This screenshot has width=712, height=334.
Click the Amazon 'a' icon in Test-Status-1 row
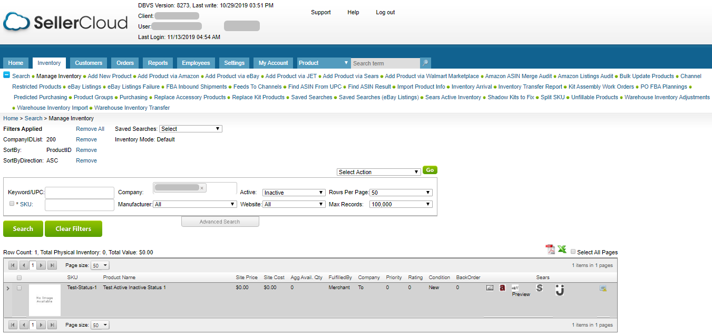503,288
